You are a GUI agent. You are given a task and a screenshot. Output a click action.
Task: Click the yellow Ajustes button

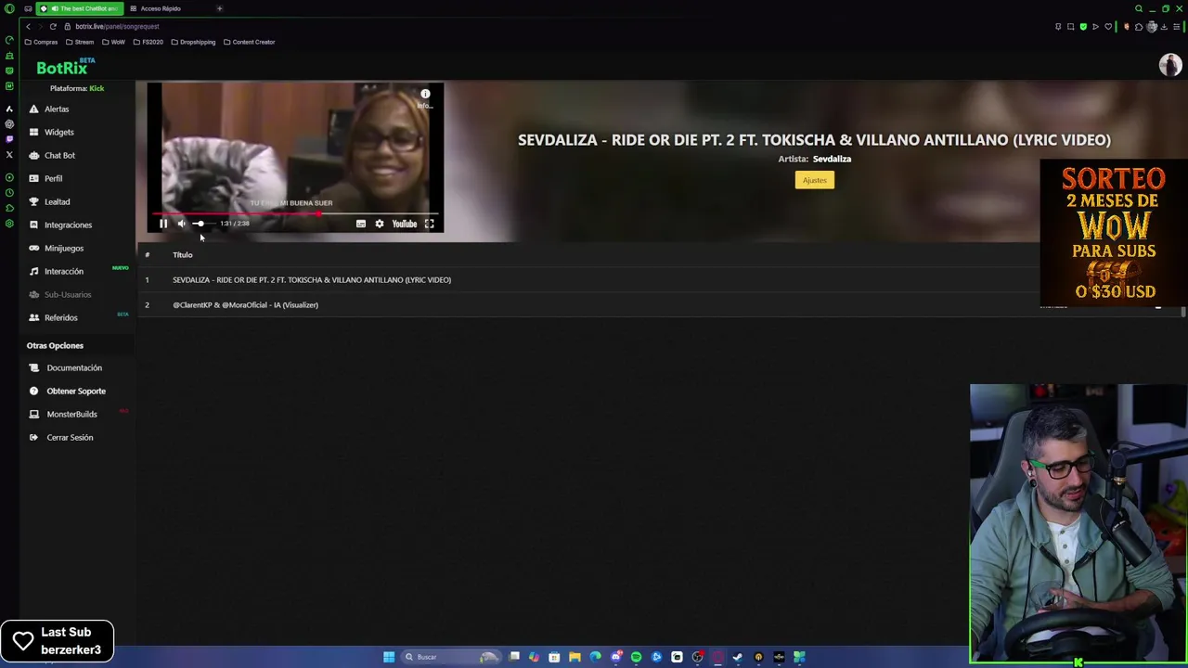814,180
